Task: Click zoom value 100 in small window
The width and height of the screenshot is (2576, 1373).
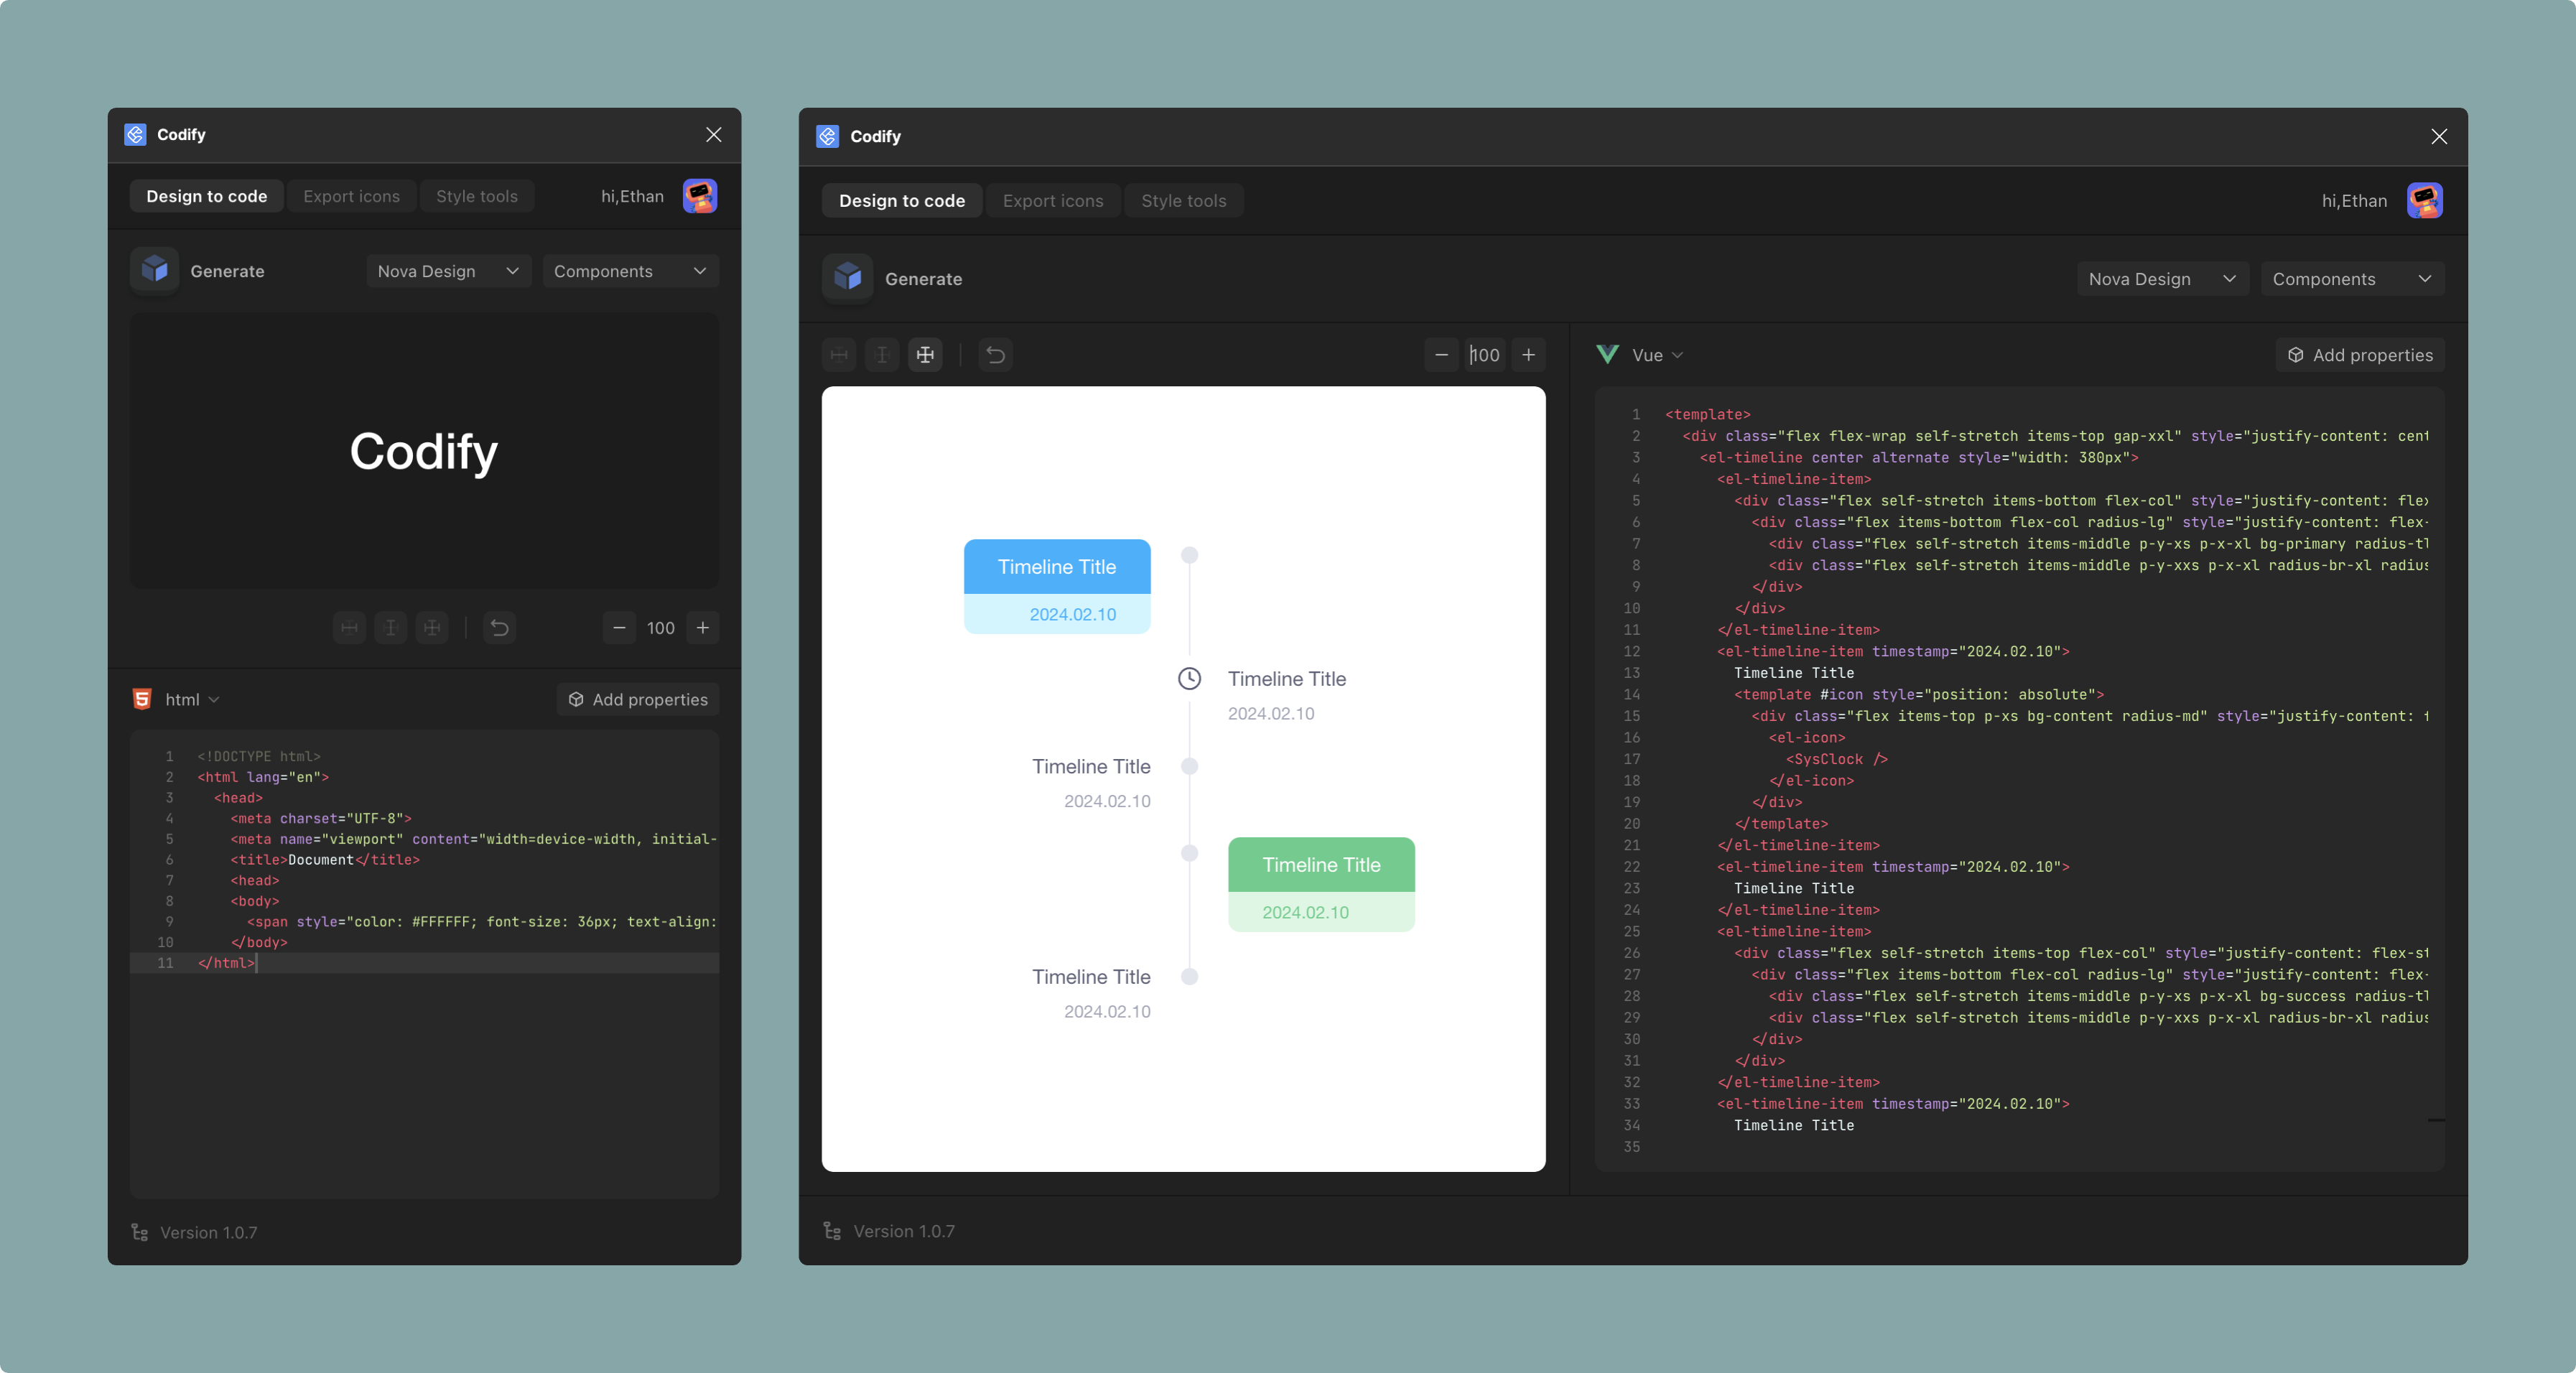Action: click(x=661, y=628)
